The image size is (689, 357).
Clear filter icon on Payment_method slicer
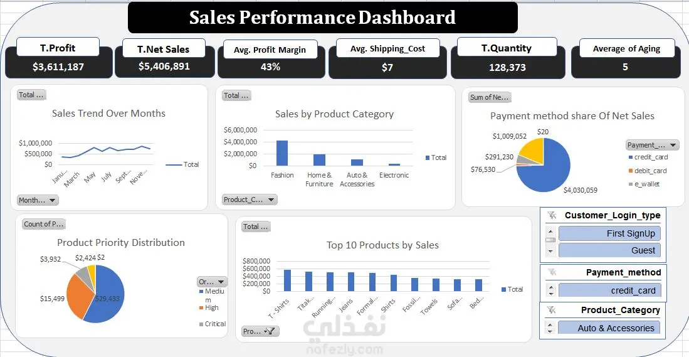[552, 272]
